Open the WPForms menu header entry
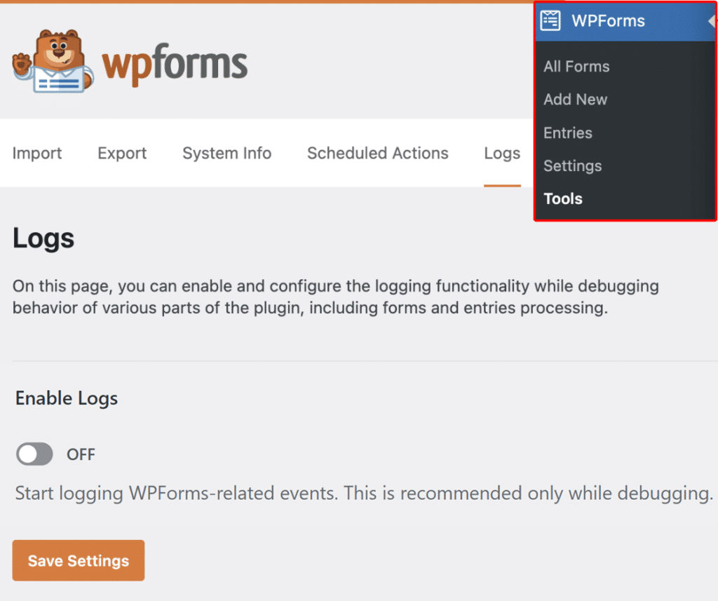Screen dimensions: 718x601 pyautogui.click(x=608, y=21)
